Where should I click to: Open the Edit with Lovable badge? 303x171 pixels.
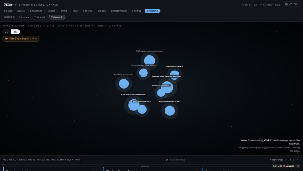click(283, 166)
